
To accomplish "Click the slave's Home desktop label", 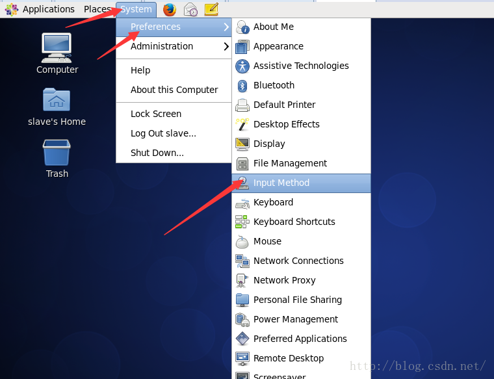I will 57,122.
